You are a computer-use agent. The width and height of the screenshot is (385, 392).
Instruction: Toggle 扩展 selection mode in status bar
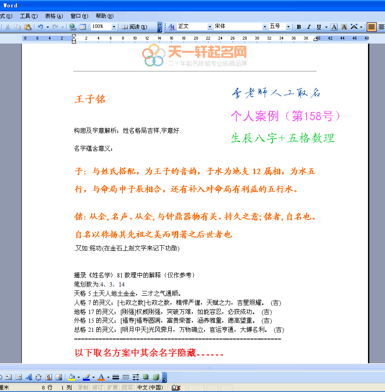point(112,388)
